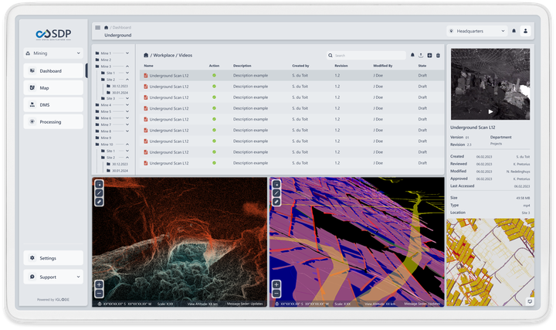Click the trash icon in the Videos toolbar

point(439,56)
